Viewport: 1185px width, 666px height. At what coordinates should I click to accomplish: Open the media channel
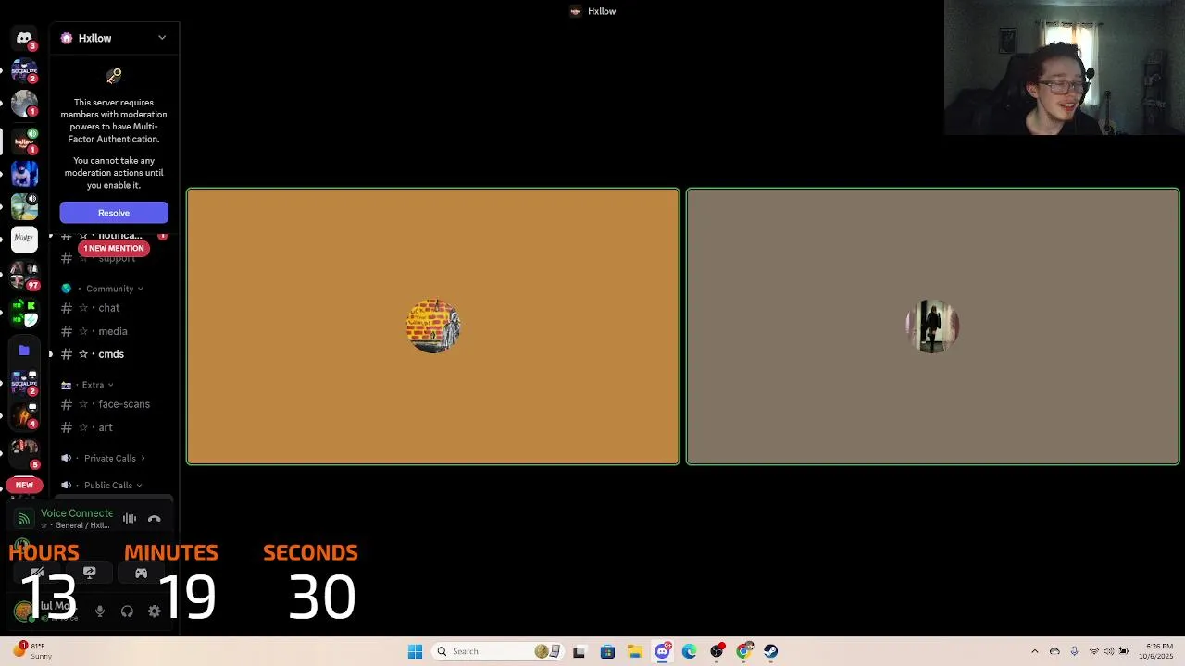click(114, 331)
